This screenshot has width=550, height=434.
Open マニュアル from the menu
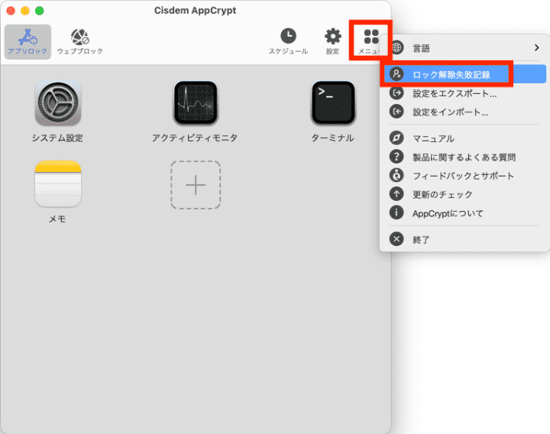coord(464,138)
